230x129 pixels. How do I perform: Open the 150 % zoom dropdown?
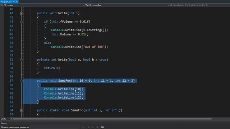(9, 119)
